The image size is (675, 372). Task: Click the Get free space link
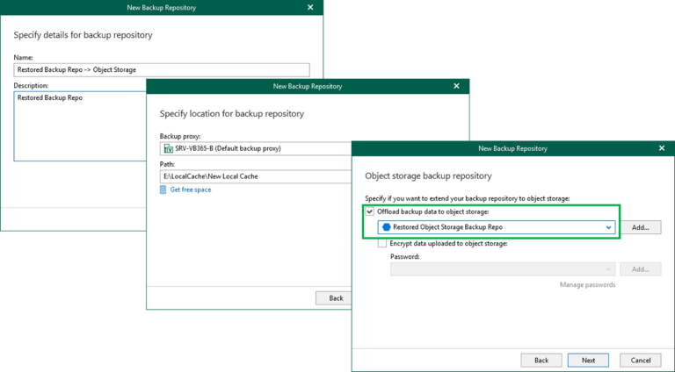(x=190, y=190)
